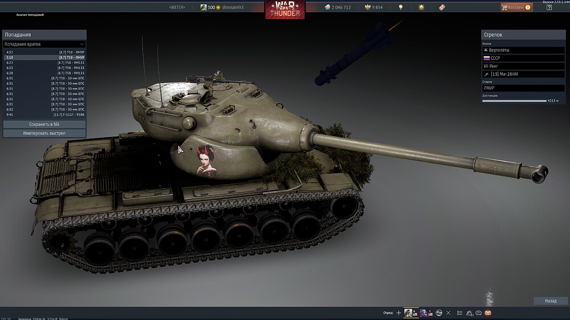Expand the Попадания врагов dropdown
Viewport: 570px width, 320px height.
click(x=44, y=44)
